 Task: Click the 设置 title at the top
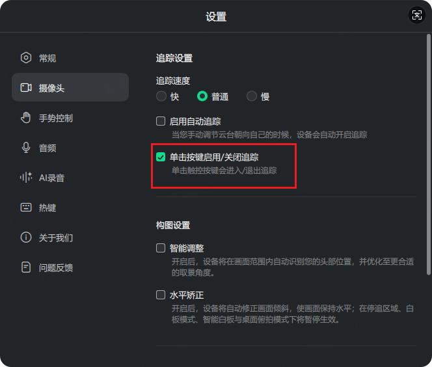tap(216, 16)
